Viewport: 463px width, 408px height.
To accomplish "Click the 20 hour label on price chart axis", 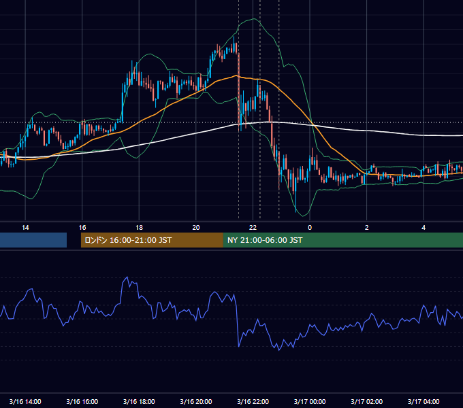I will point(196,228).
